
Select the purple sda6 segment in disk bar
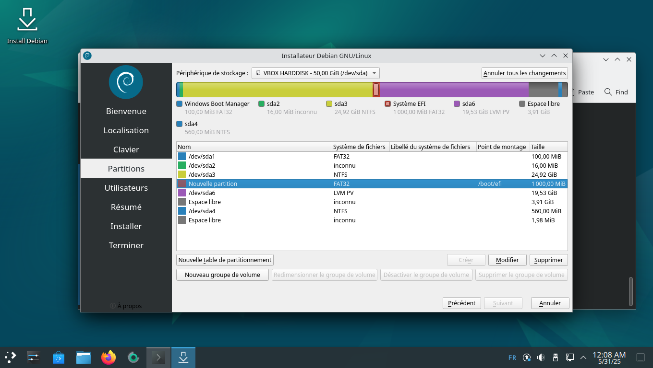pos(454,90)
